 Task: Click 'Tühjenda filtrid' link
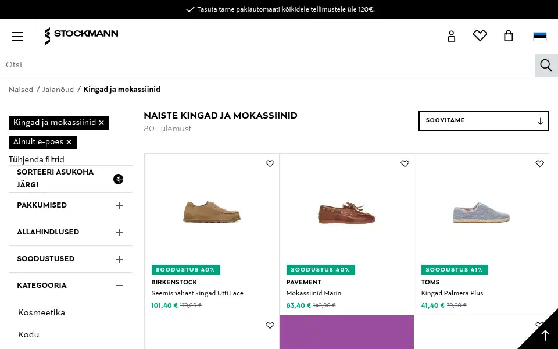(x=37, y=159)
